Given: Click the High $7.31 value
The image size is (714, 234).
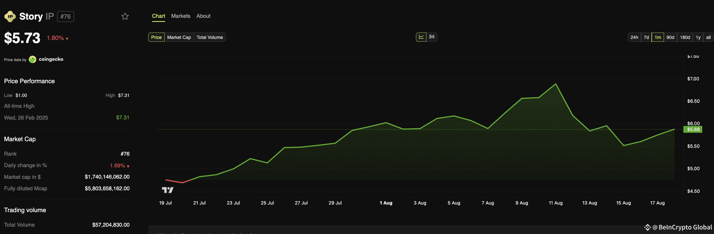Looking at the screenshot, I should [x=124, y=95].
